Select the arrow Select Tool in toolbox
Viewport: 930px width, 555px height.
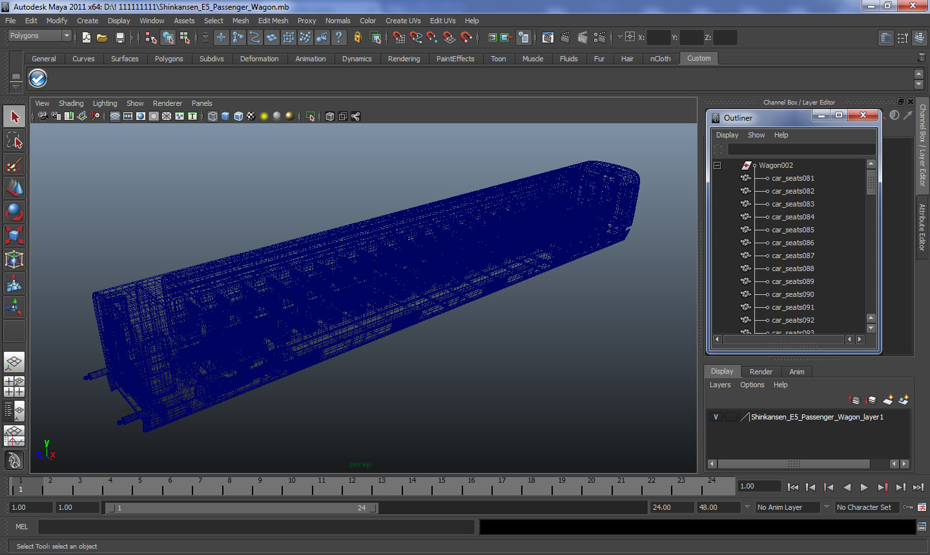[14, 117]
